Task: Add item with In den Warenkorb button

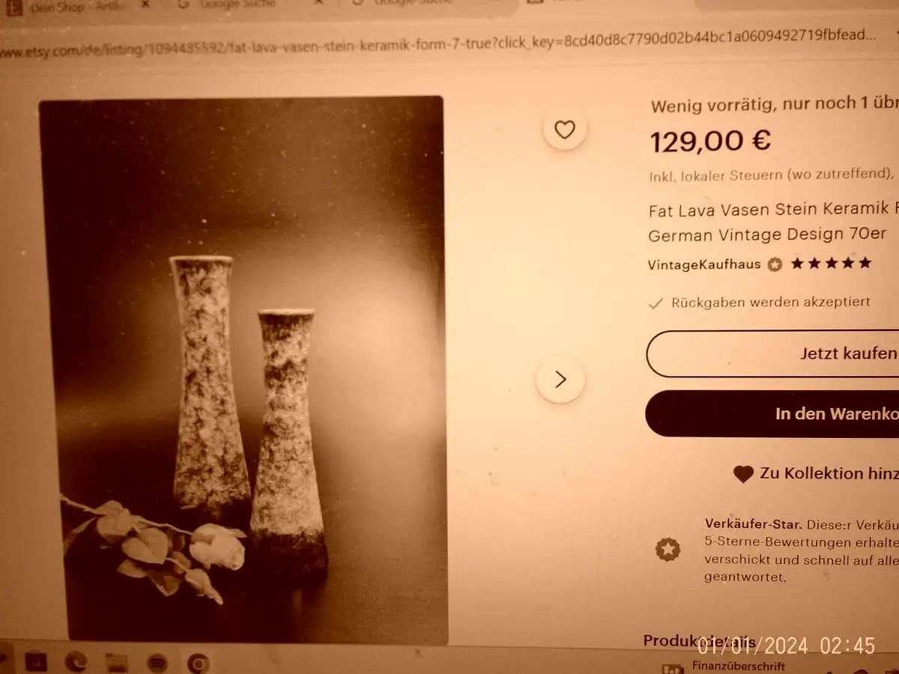Action: click(772, 413)
